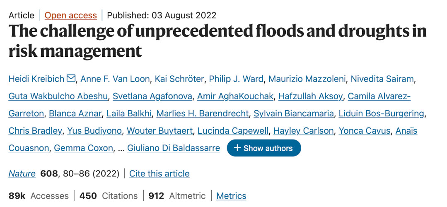This screenshot has width=447, height=207.
Task: Go to the Nature journal link
Action: [x=22, y=173]
